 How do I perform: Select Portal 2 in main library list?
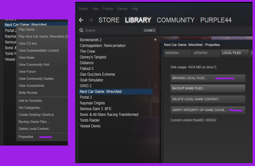click(x=86, y=97)
